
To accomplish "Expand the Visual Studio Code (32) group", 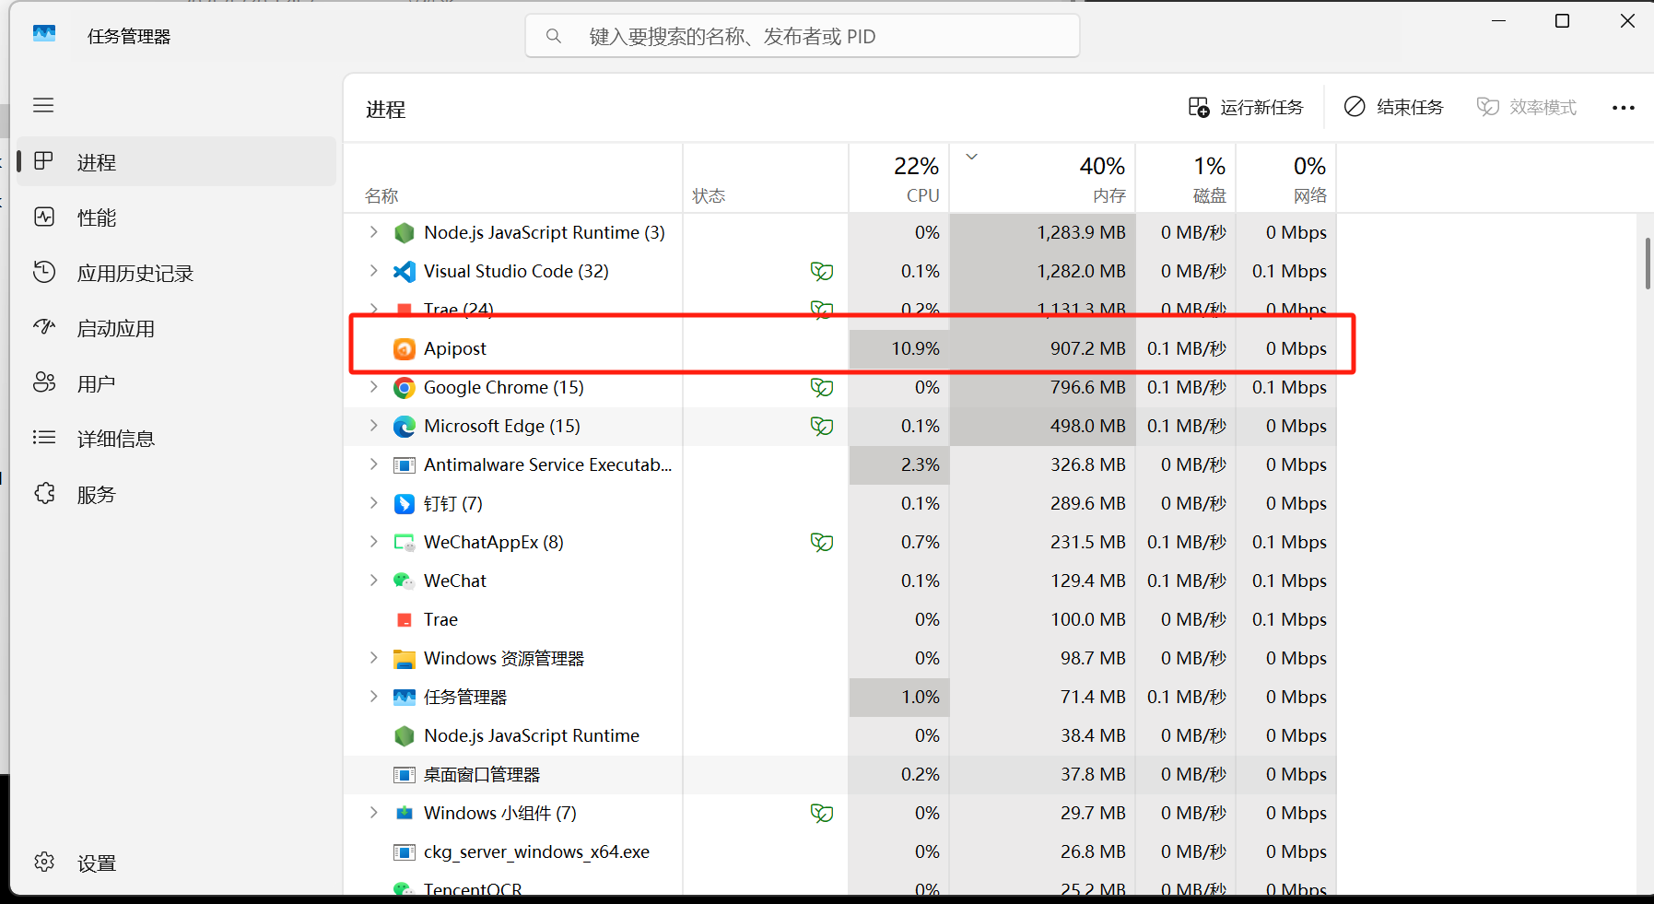I will point(373,271).
